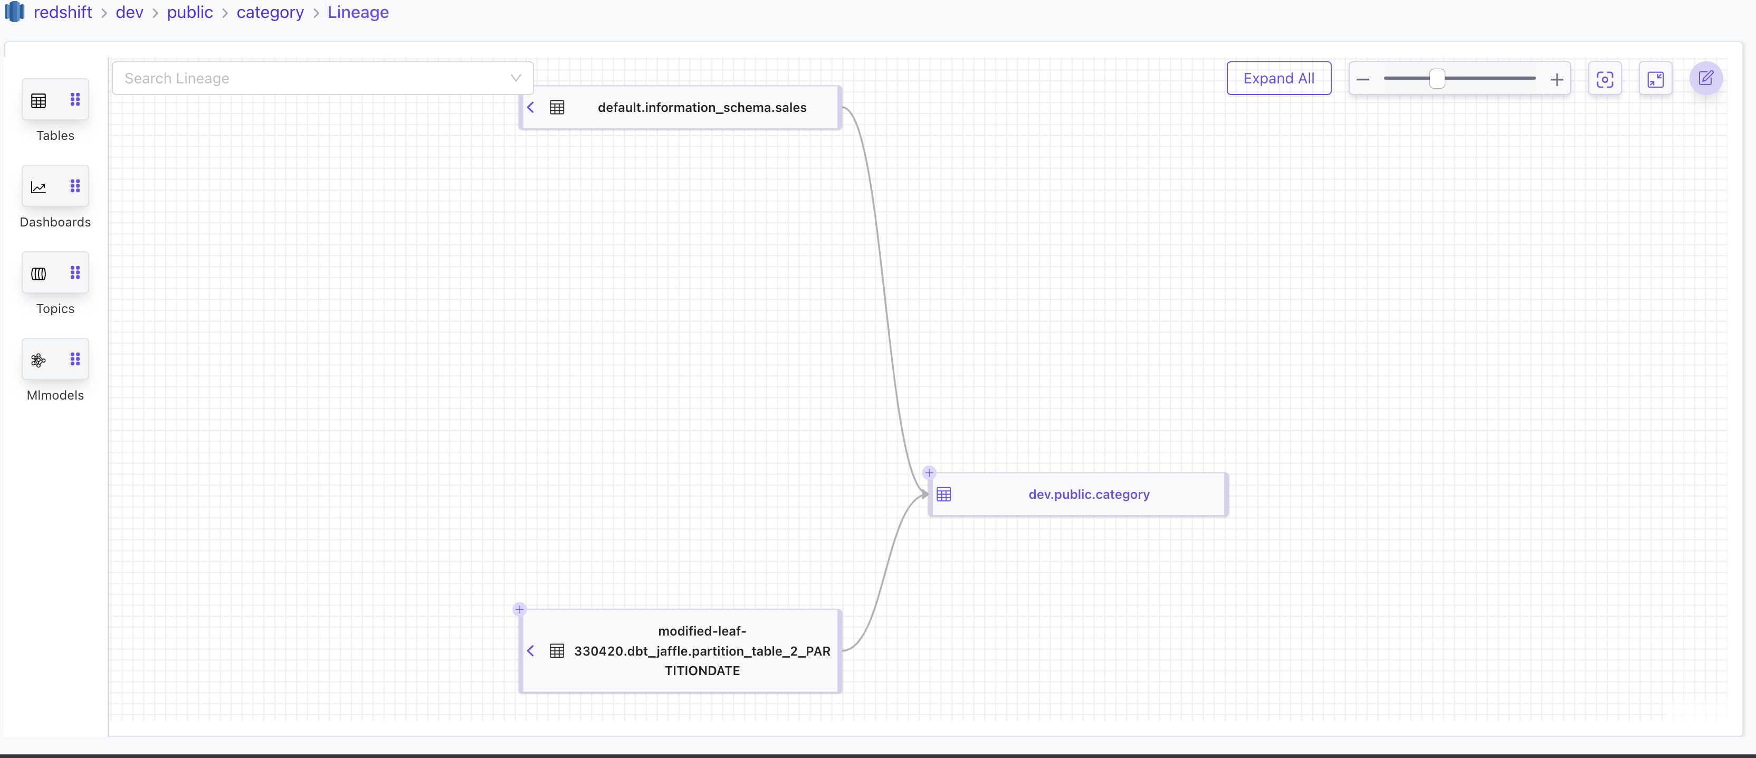
Task: Adjust the zoom level slider
Action: (1437, 79)
